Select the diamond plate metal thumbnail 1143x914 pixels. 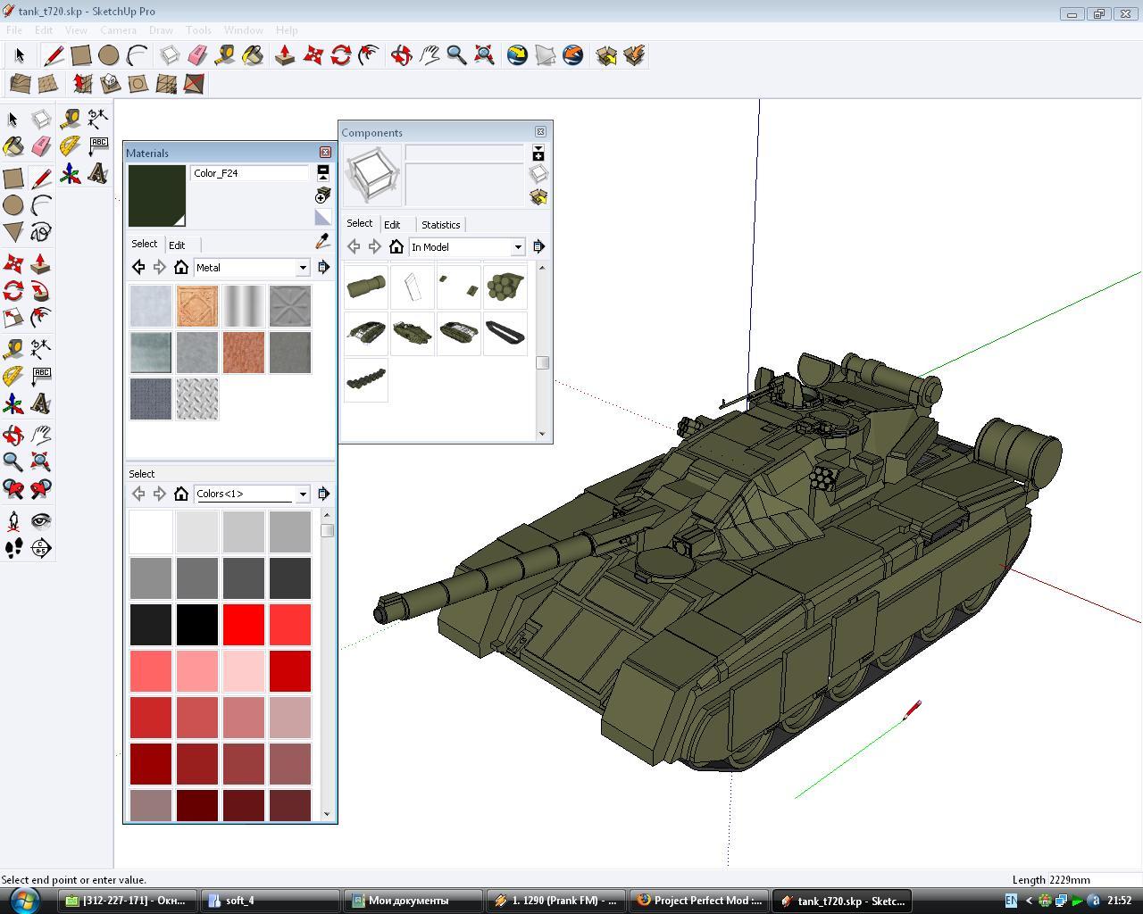197,399
